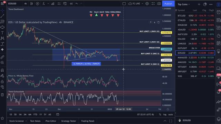Open the Fibonacci and gann tools
This screenshot has width=221, height=124.
pos(2,21)
